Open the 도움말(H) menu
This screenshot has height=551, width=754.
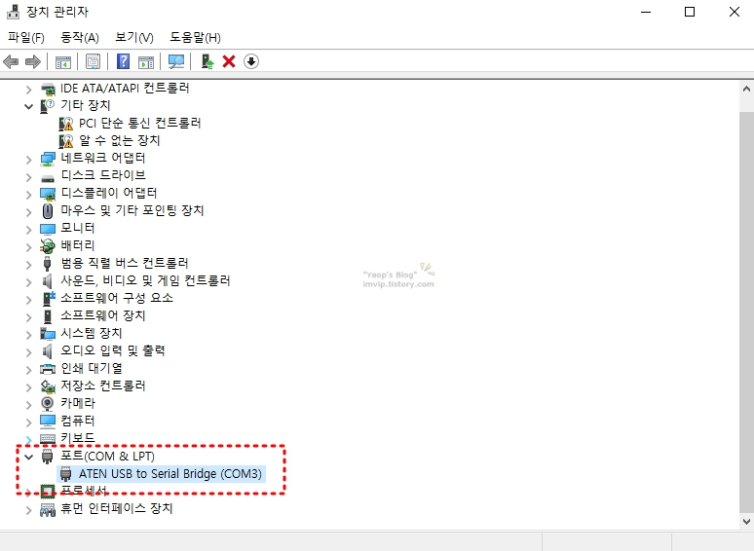coord(195,37)
